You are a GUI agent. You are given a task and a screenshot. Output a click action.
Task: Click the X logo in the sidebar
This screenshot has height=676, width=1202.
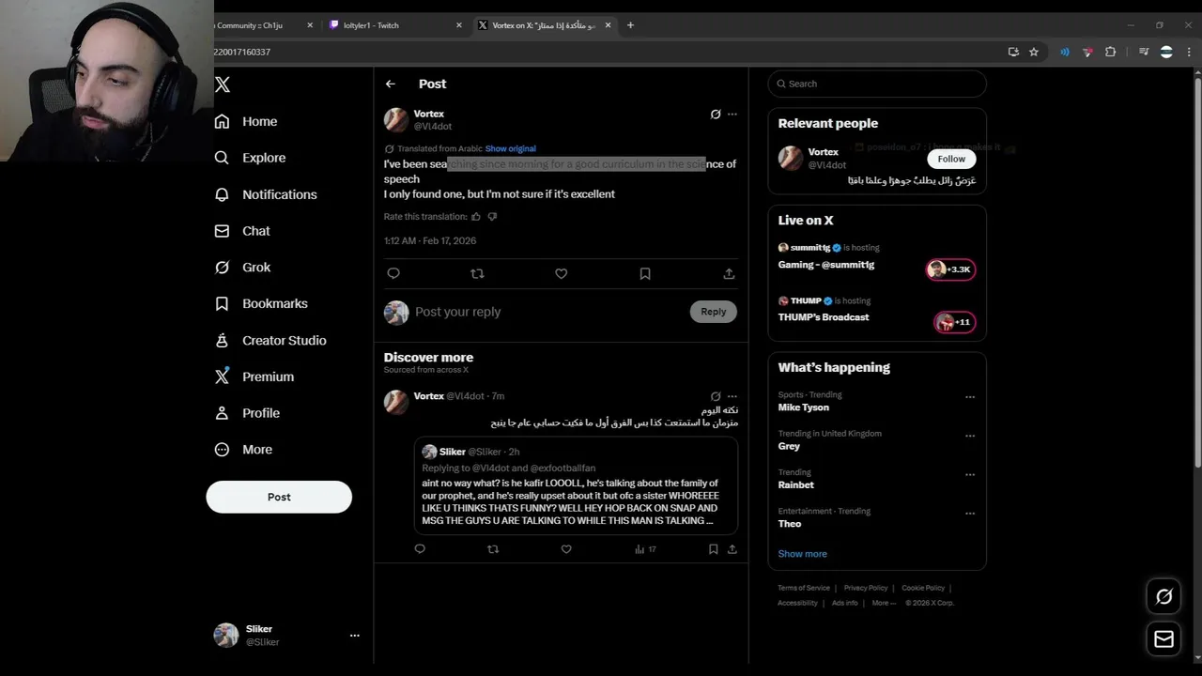223,84
